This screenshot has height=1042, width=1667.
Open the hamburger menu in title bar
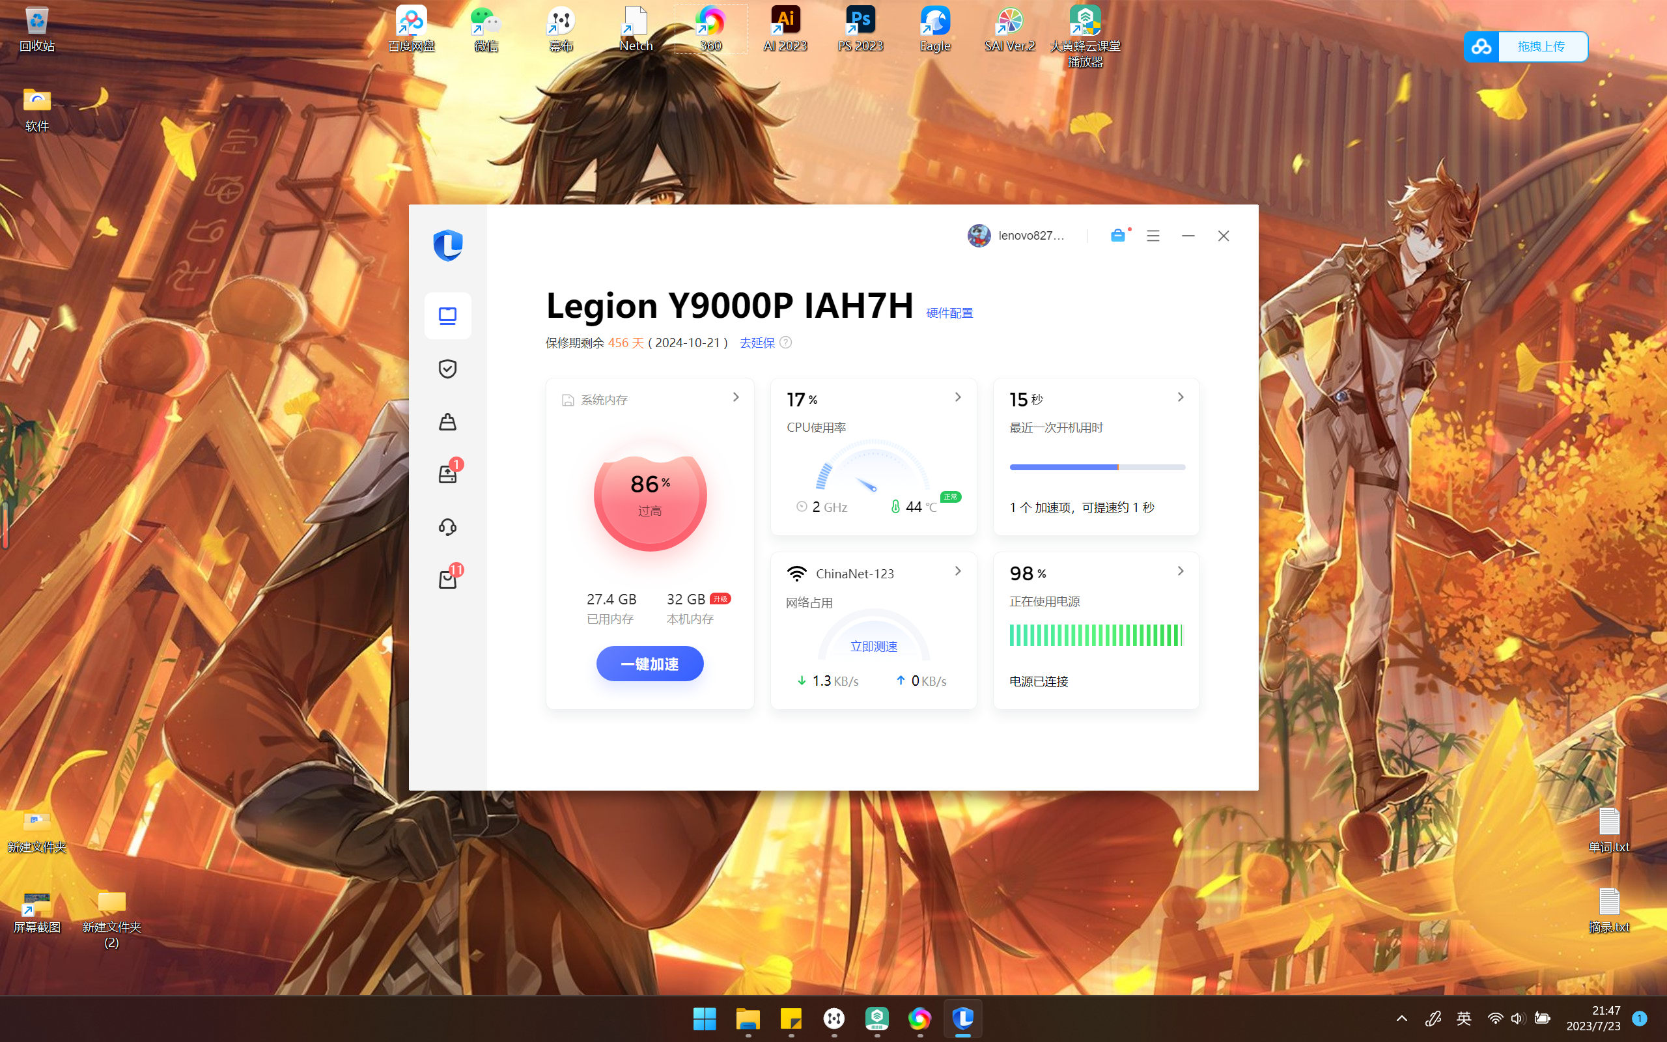click(x=1153, y=236)
